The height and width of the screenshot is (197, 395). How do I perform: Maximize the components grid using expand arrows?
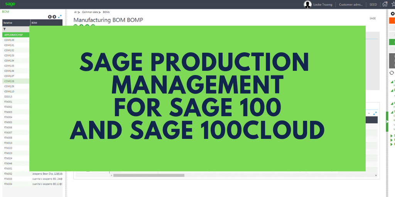375,114
